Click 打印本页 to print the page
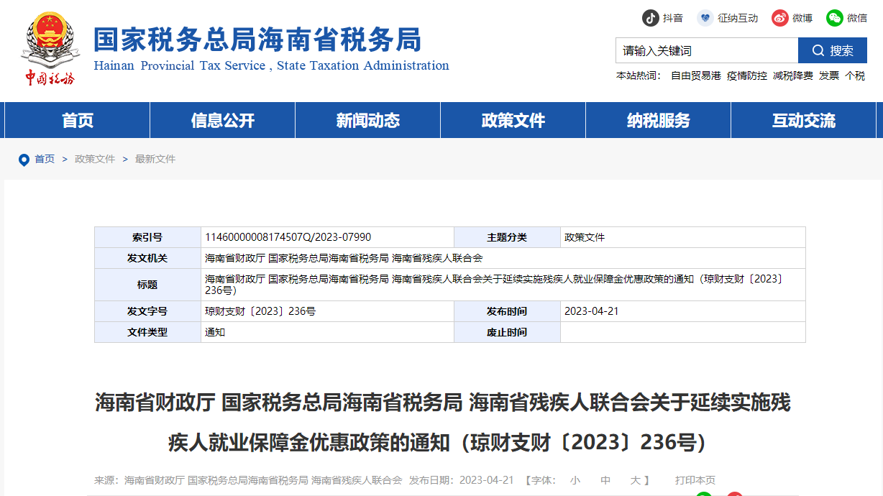883x496 pixels. point(694,479)
